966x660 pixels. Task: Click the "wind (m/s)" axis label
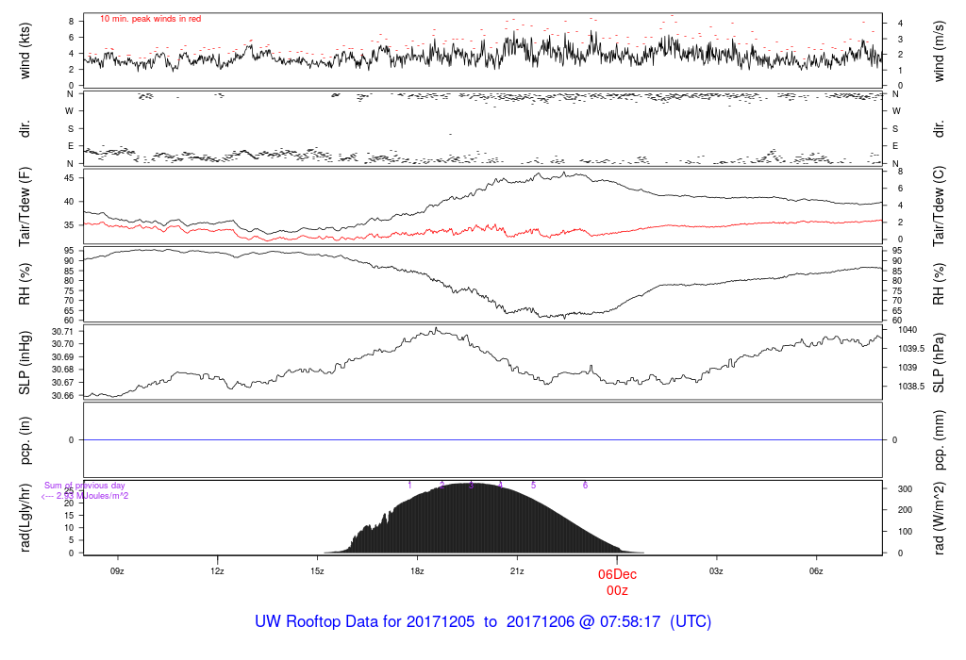pos(939,51)
